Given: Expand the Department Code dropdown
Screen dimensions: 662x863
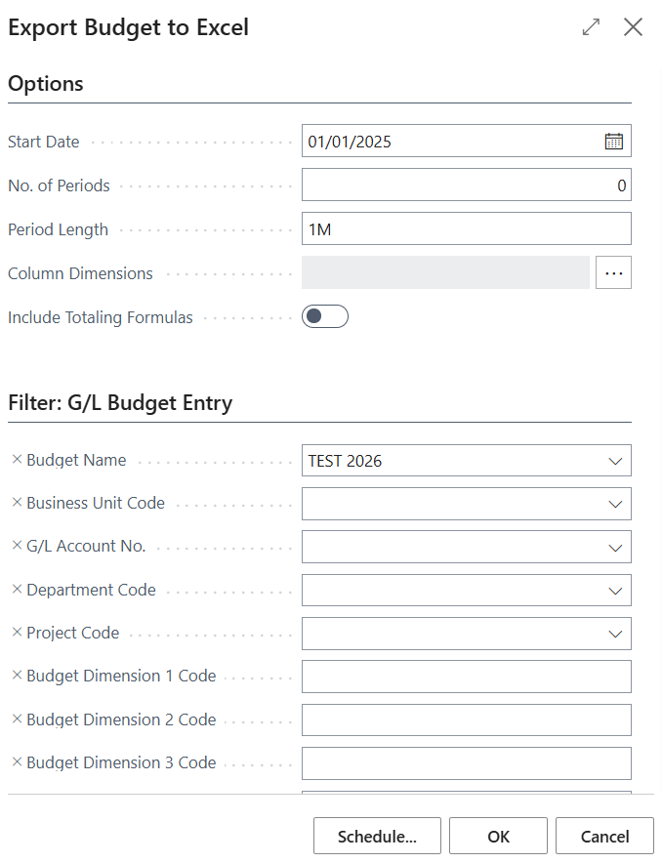Looking at the screenshot, I should 614,591.
